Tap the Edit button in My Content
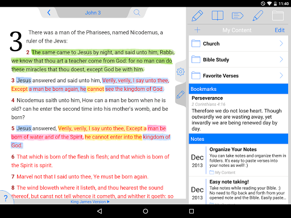 (280, 30)
